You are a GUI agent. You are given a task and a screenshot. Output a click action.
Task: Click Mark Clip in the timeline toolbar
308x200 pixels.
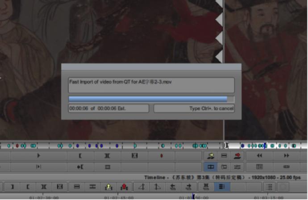(44, 187)
